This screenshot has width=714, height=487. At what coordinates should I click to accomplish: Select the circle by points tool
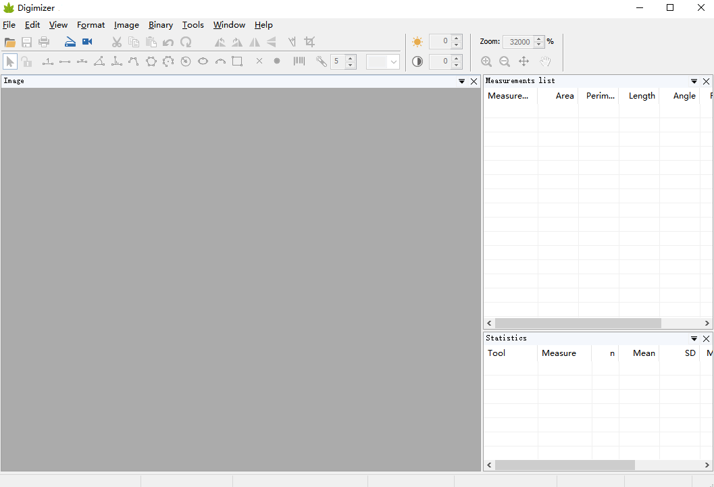coord(168,61)
